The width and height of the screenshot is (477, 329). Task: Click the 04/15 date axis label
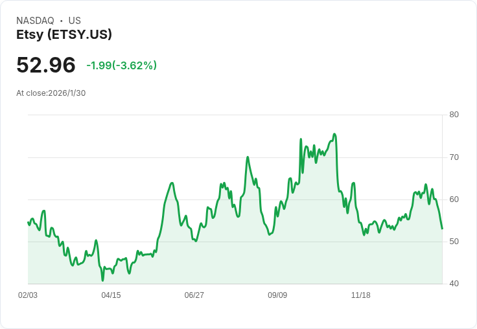[x=111, y=295]
